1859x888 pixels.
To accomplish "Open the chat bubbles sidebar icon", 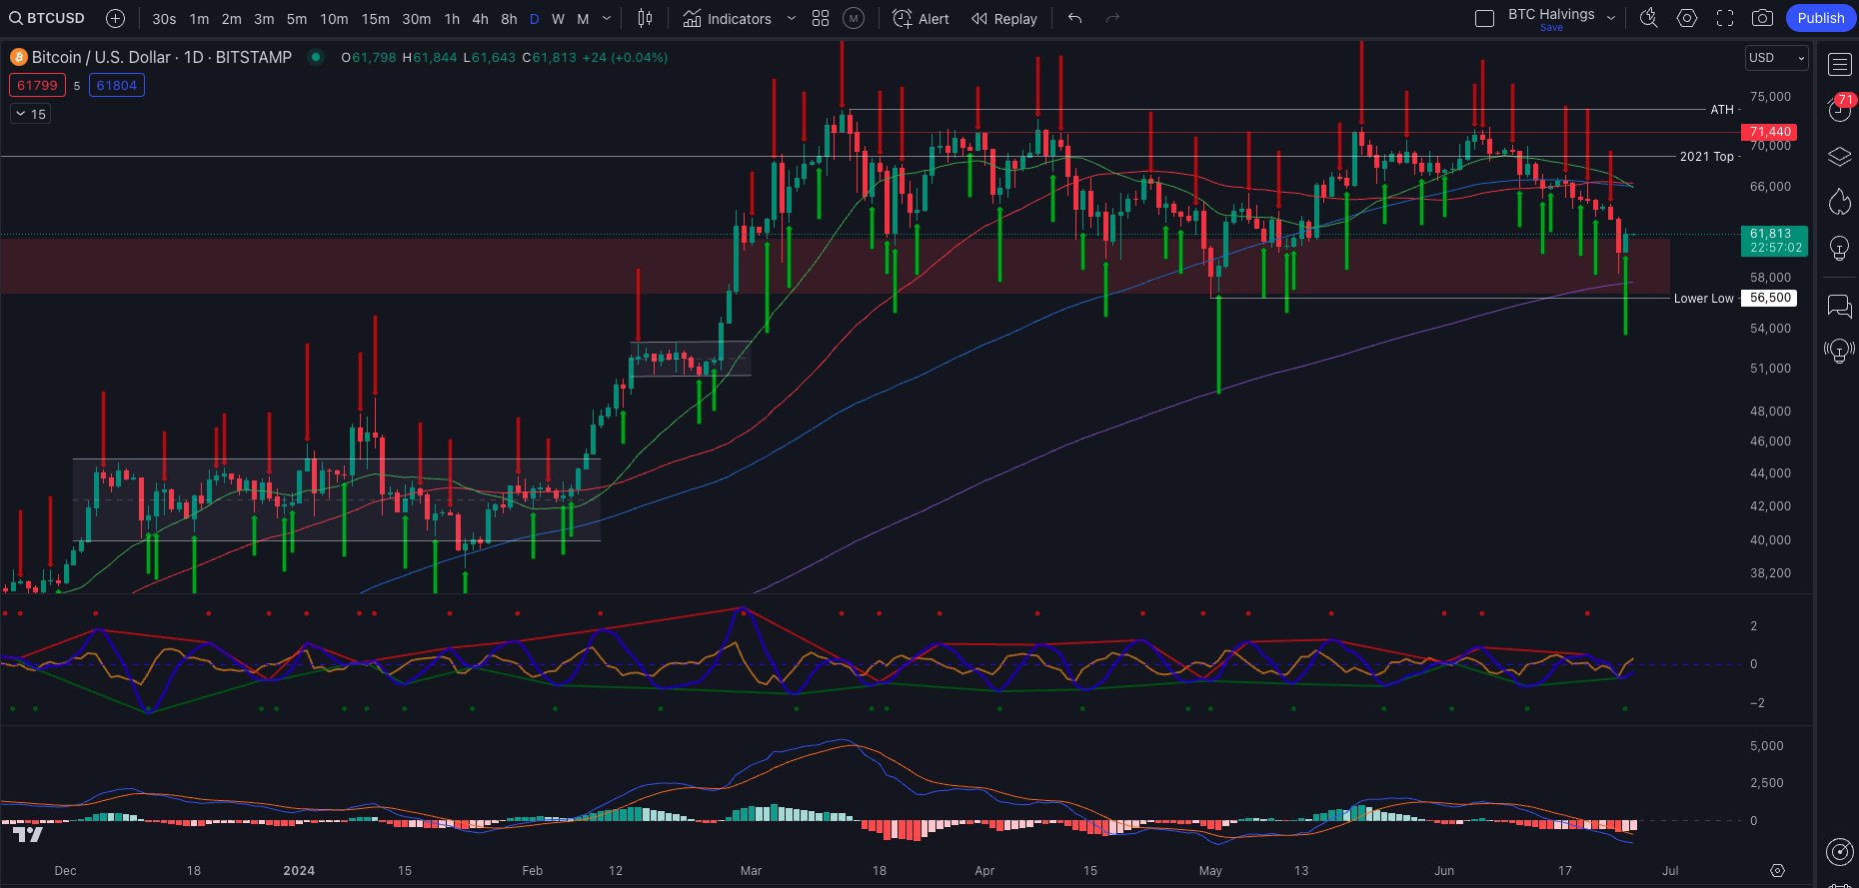I will (x=1840, y=306).
